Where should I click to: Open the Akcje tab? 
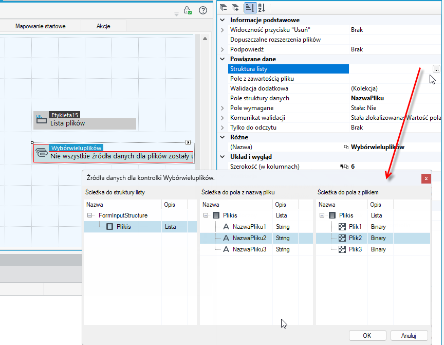103,26
